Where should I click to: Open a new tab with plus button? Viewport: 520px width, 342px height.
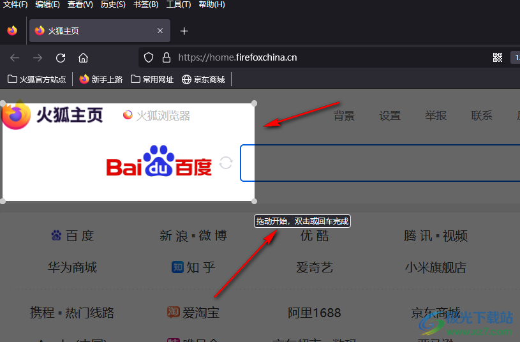click(184, 31)
